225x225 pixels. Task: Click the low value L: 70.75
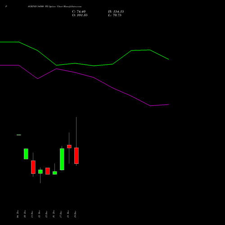click(x=115, y=15)
